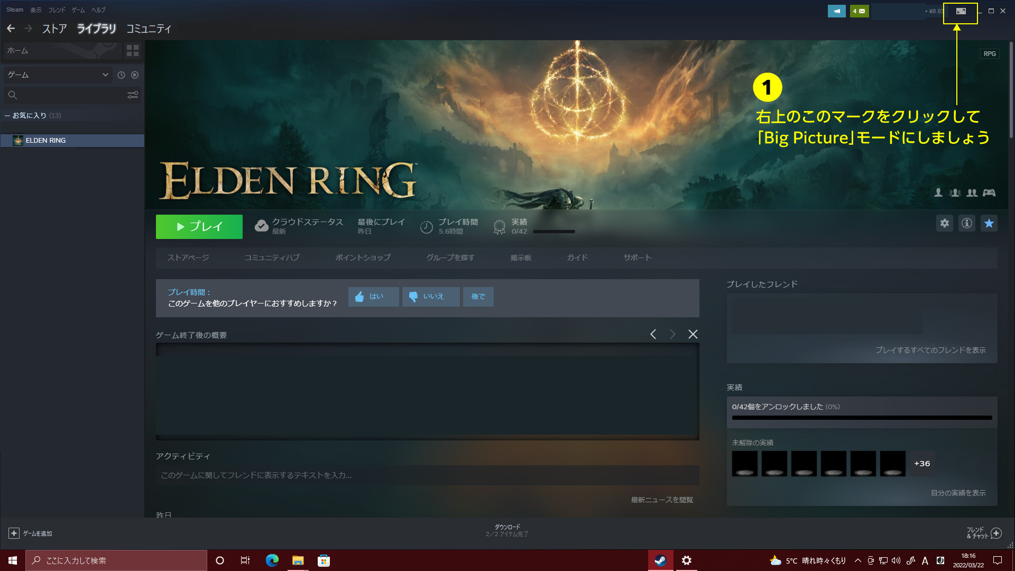Open the ストアページ link
The height and width of the screenshot is (571, 1015).
point(188,257)
